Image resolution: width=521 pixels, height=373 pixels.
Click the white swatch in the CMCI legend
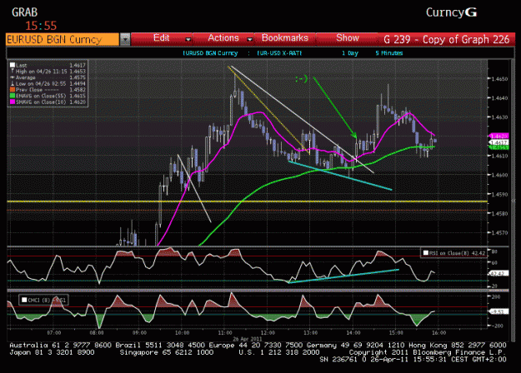click(x=24, y=300)
